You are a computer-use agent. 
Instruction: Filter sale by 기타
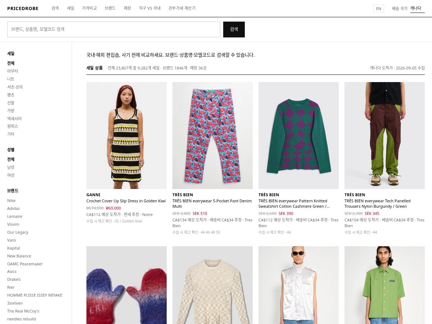click(x=11, y=134)
